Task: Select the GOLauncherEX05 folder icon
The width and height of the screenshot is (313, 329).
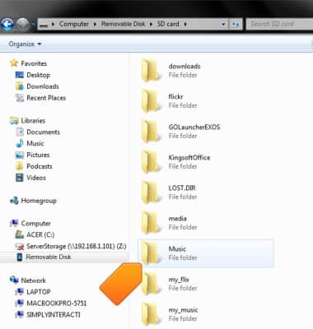Action: pos(151,132)
